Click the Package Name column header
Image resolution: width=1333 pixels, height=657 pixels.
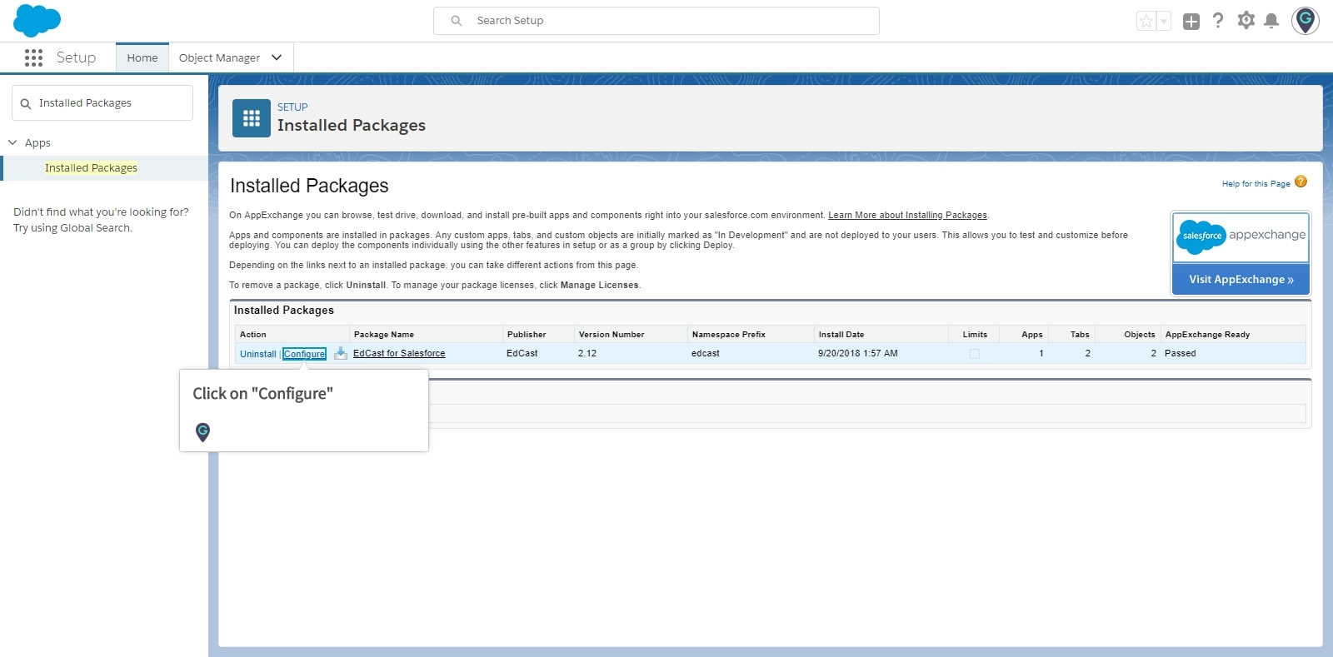tap(384, 334)
